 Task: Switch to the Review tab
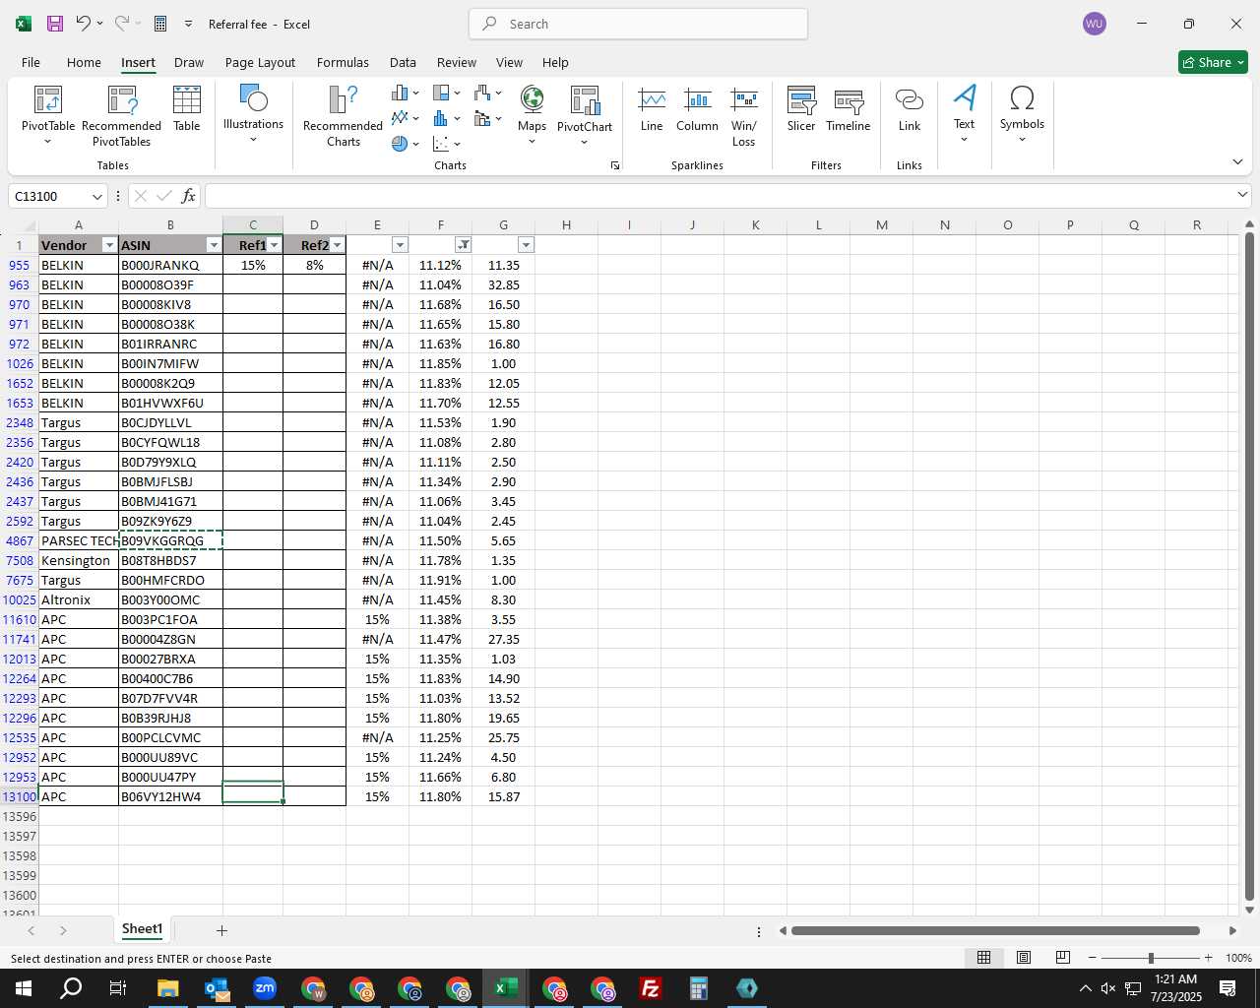(457, 62)
